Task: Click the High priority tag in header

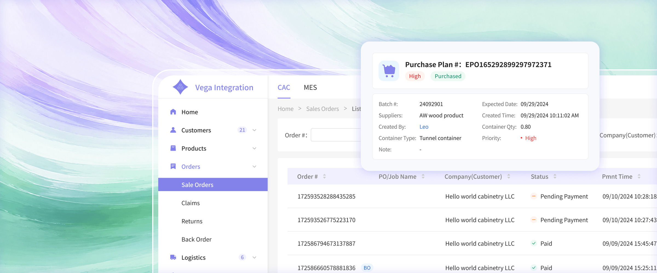Action: pos(415,76)
